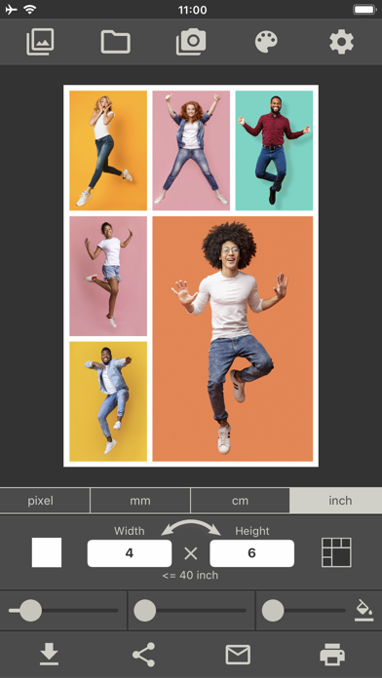Select the pixel unit tab
The image size is (382, 678).
(x=45, y=501)
